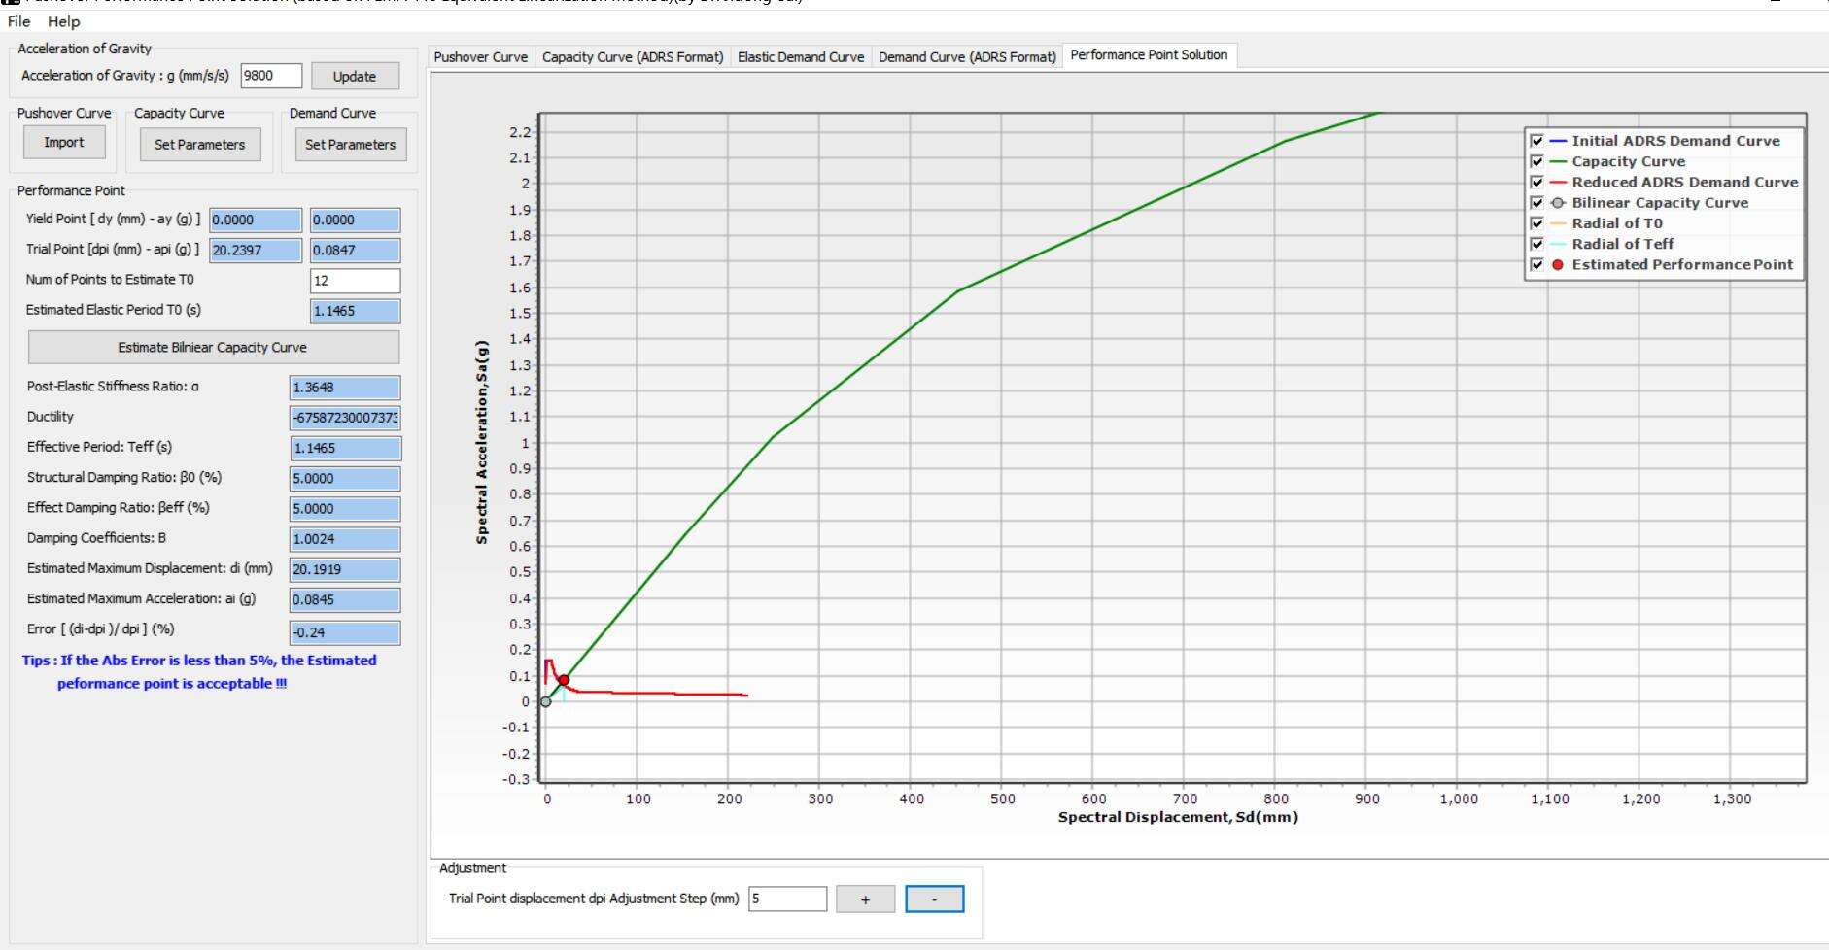Open the File menu
This screenshot has height=950, width=1829.
coord(18,21)
